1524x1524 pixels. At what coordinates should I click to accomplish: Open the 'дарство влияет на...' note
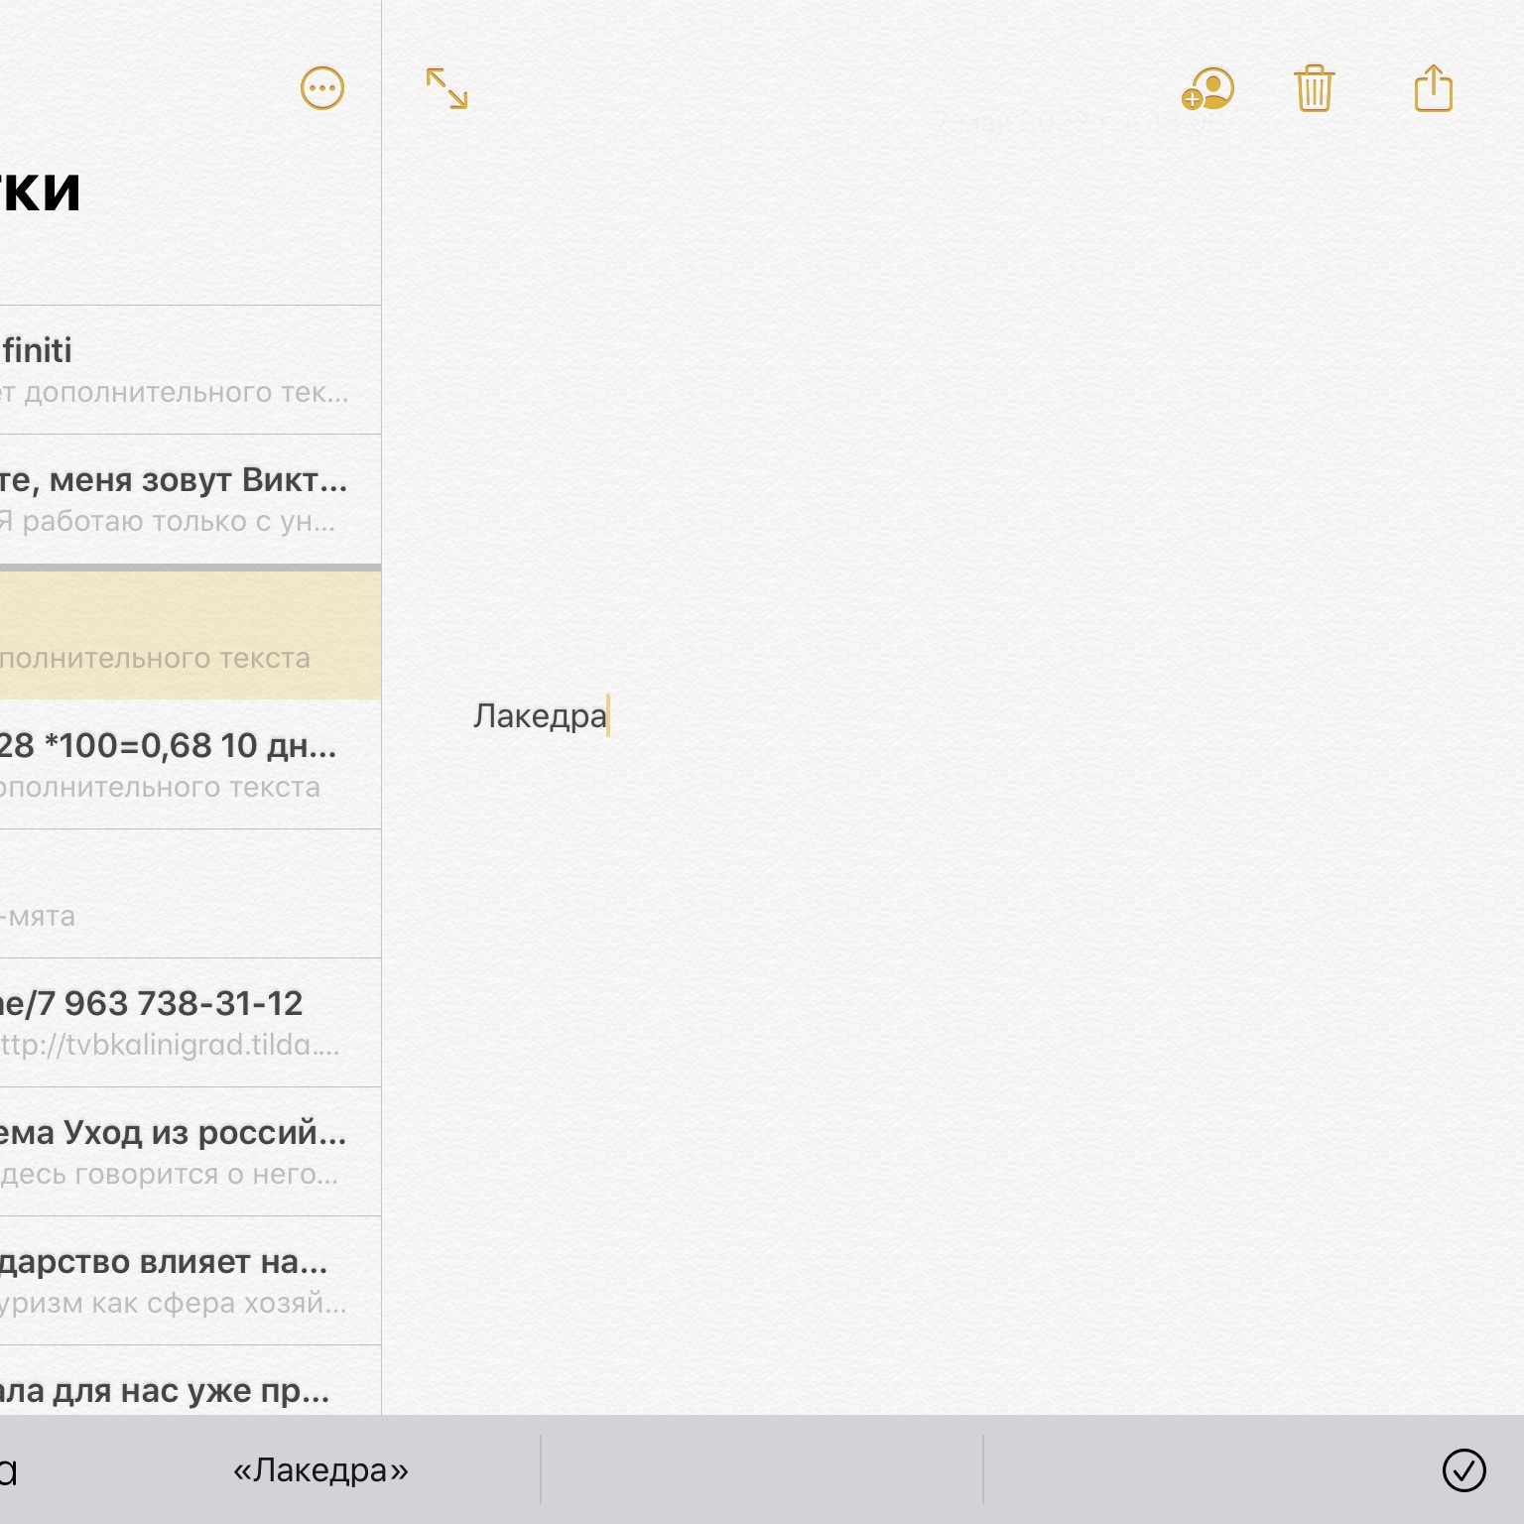[x=179, y=1281]
